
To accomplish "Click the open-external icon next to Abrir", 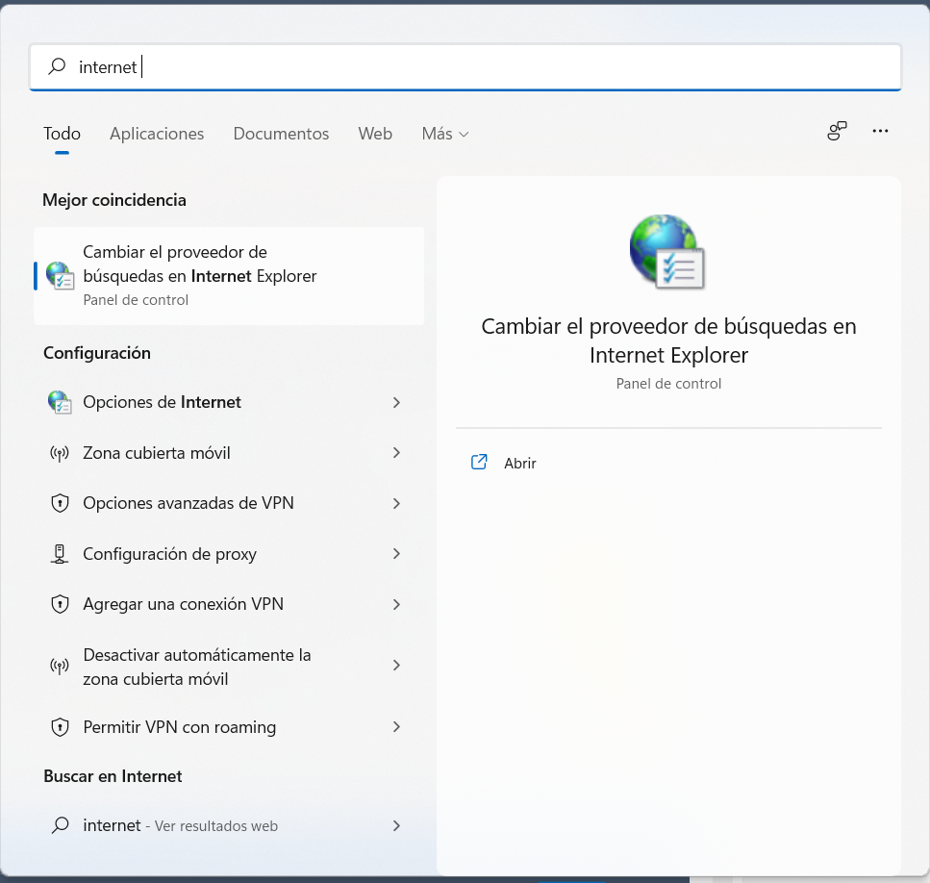I will (x=479, y=462).
